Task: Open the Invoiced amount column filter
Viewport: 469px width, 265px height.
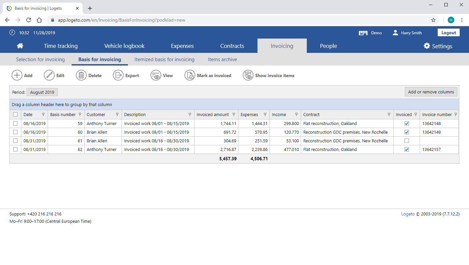Action: click(234, 114)
